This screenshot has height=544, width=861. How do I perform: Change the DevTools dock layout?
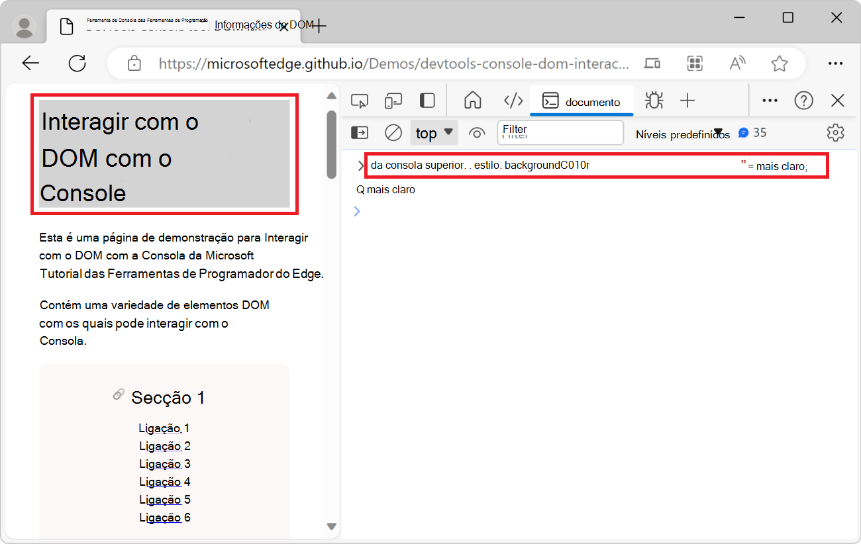click(427, 100)
